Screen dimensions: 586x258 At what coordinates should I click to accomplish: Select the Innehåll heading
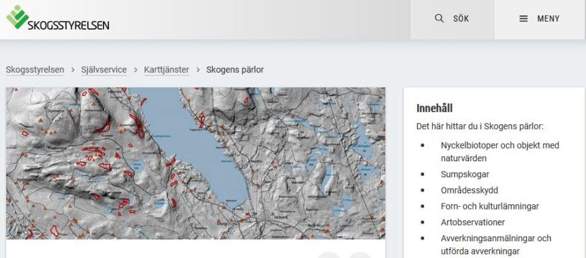click(x=434, y=108)
